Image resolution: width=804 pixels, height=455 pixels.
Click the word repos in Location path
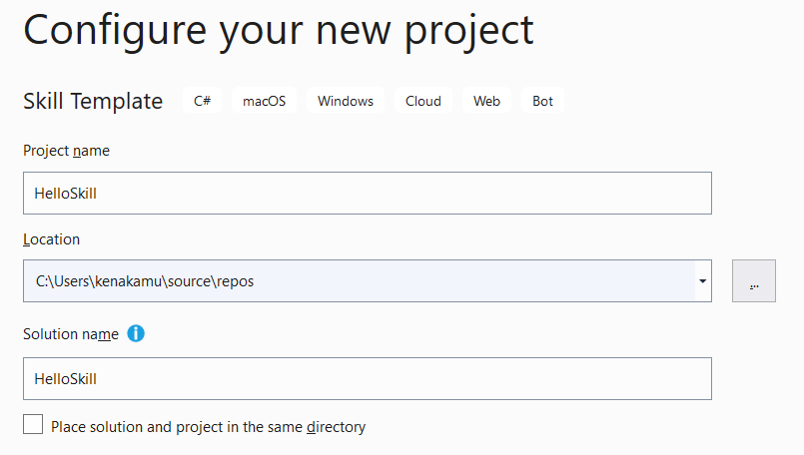pos(236,281)
